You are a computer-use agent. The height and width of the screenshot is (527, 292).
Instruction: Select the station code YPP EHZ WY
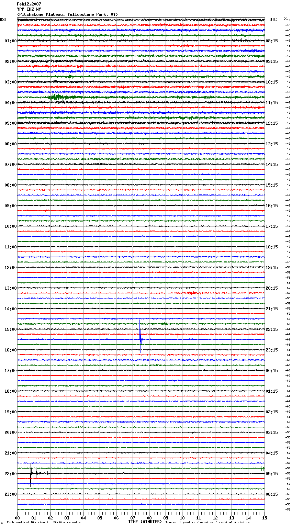[29, 9]
